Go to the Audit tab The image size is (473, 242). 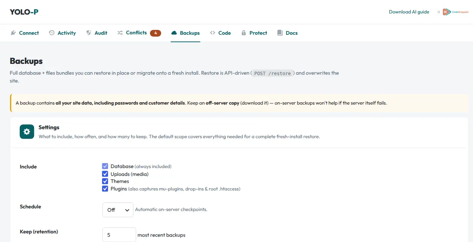[97, 33]
